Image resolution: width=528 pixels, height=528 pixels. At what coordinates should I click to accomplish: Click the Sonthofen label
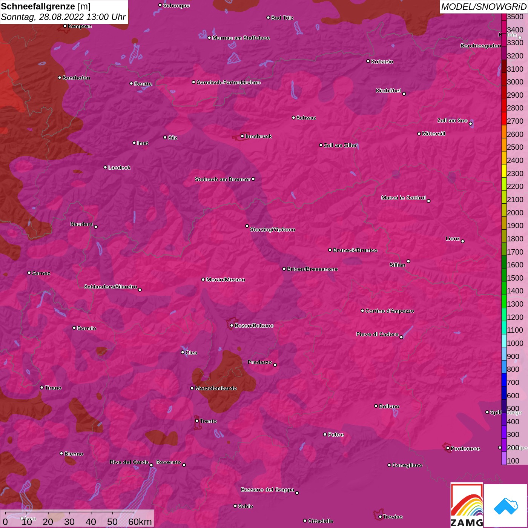click(x=77, y=78)
